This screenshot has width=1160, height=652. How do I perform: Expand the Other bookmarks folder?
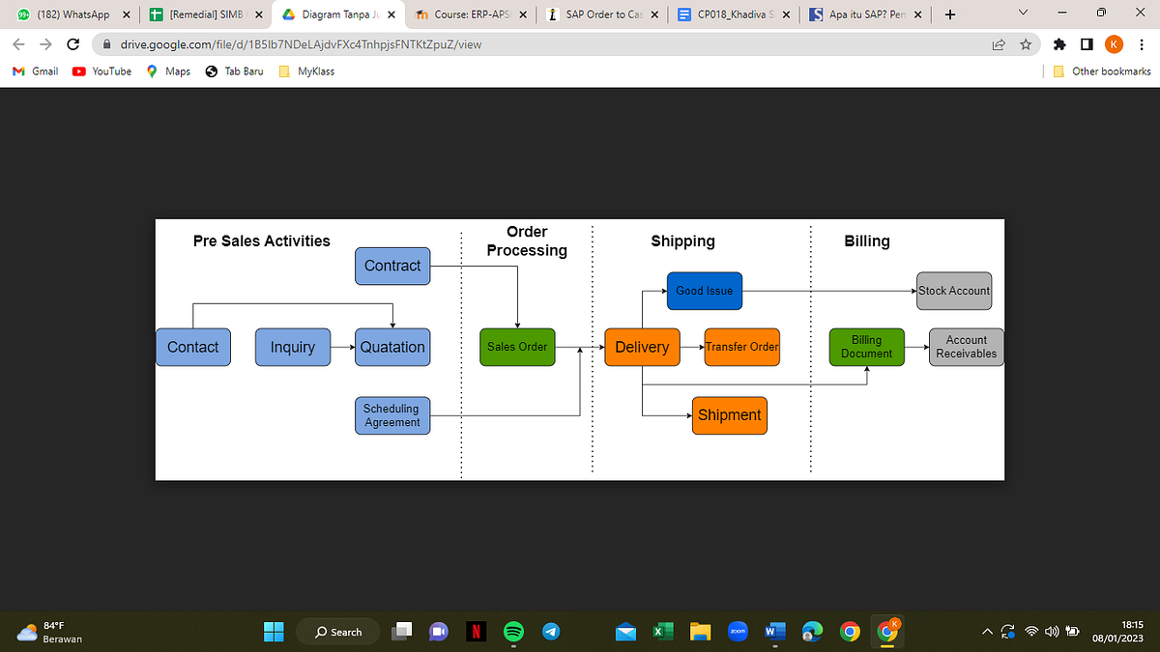(x=1102, y=71)
